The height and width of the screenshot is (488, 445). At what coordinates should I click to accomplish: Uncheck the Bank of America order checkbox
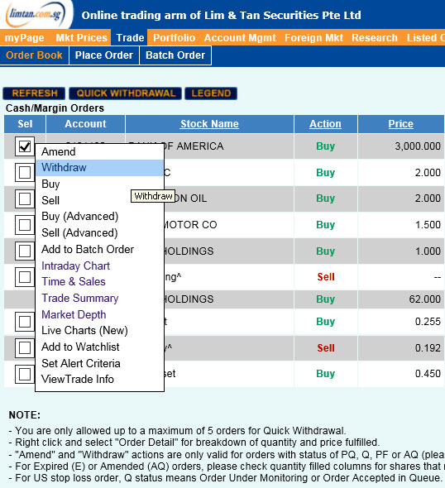click(x=25, y=146)
